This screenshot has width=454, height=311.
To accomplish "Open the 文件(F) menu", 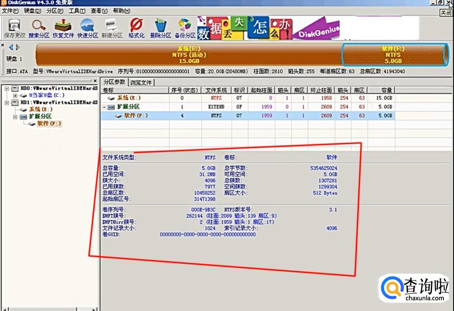I will (10, 11).
